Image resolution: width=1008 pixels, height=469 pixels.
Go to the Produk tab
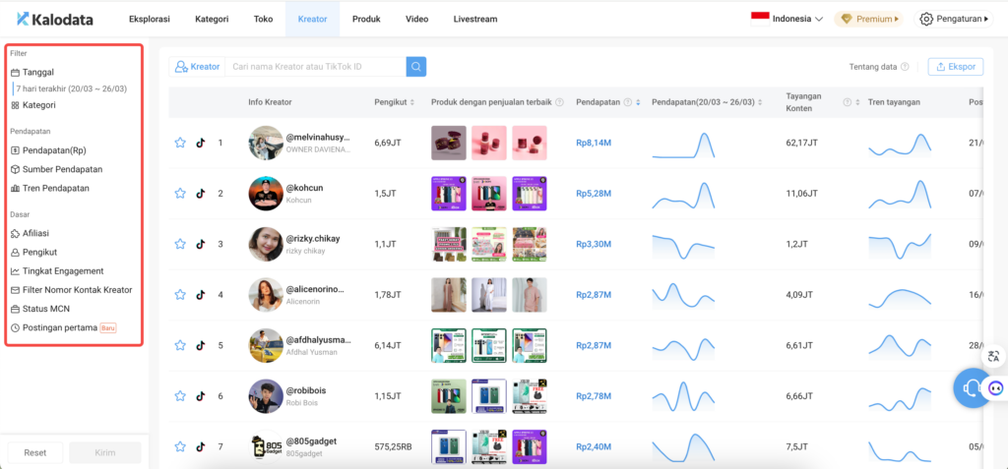(366, 20)
